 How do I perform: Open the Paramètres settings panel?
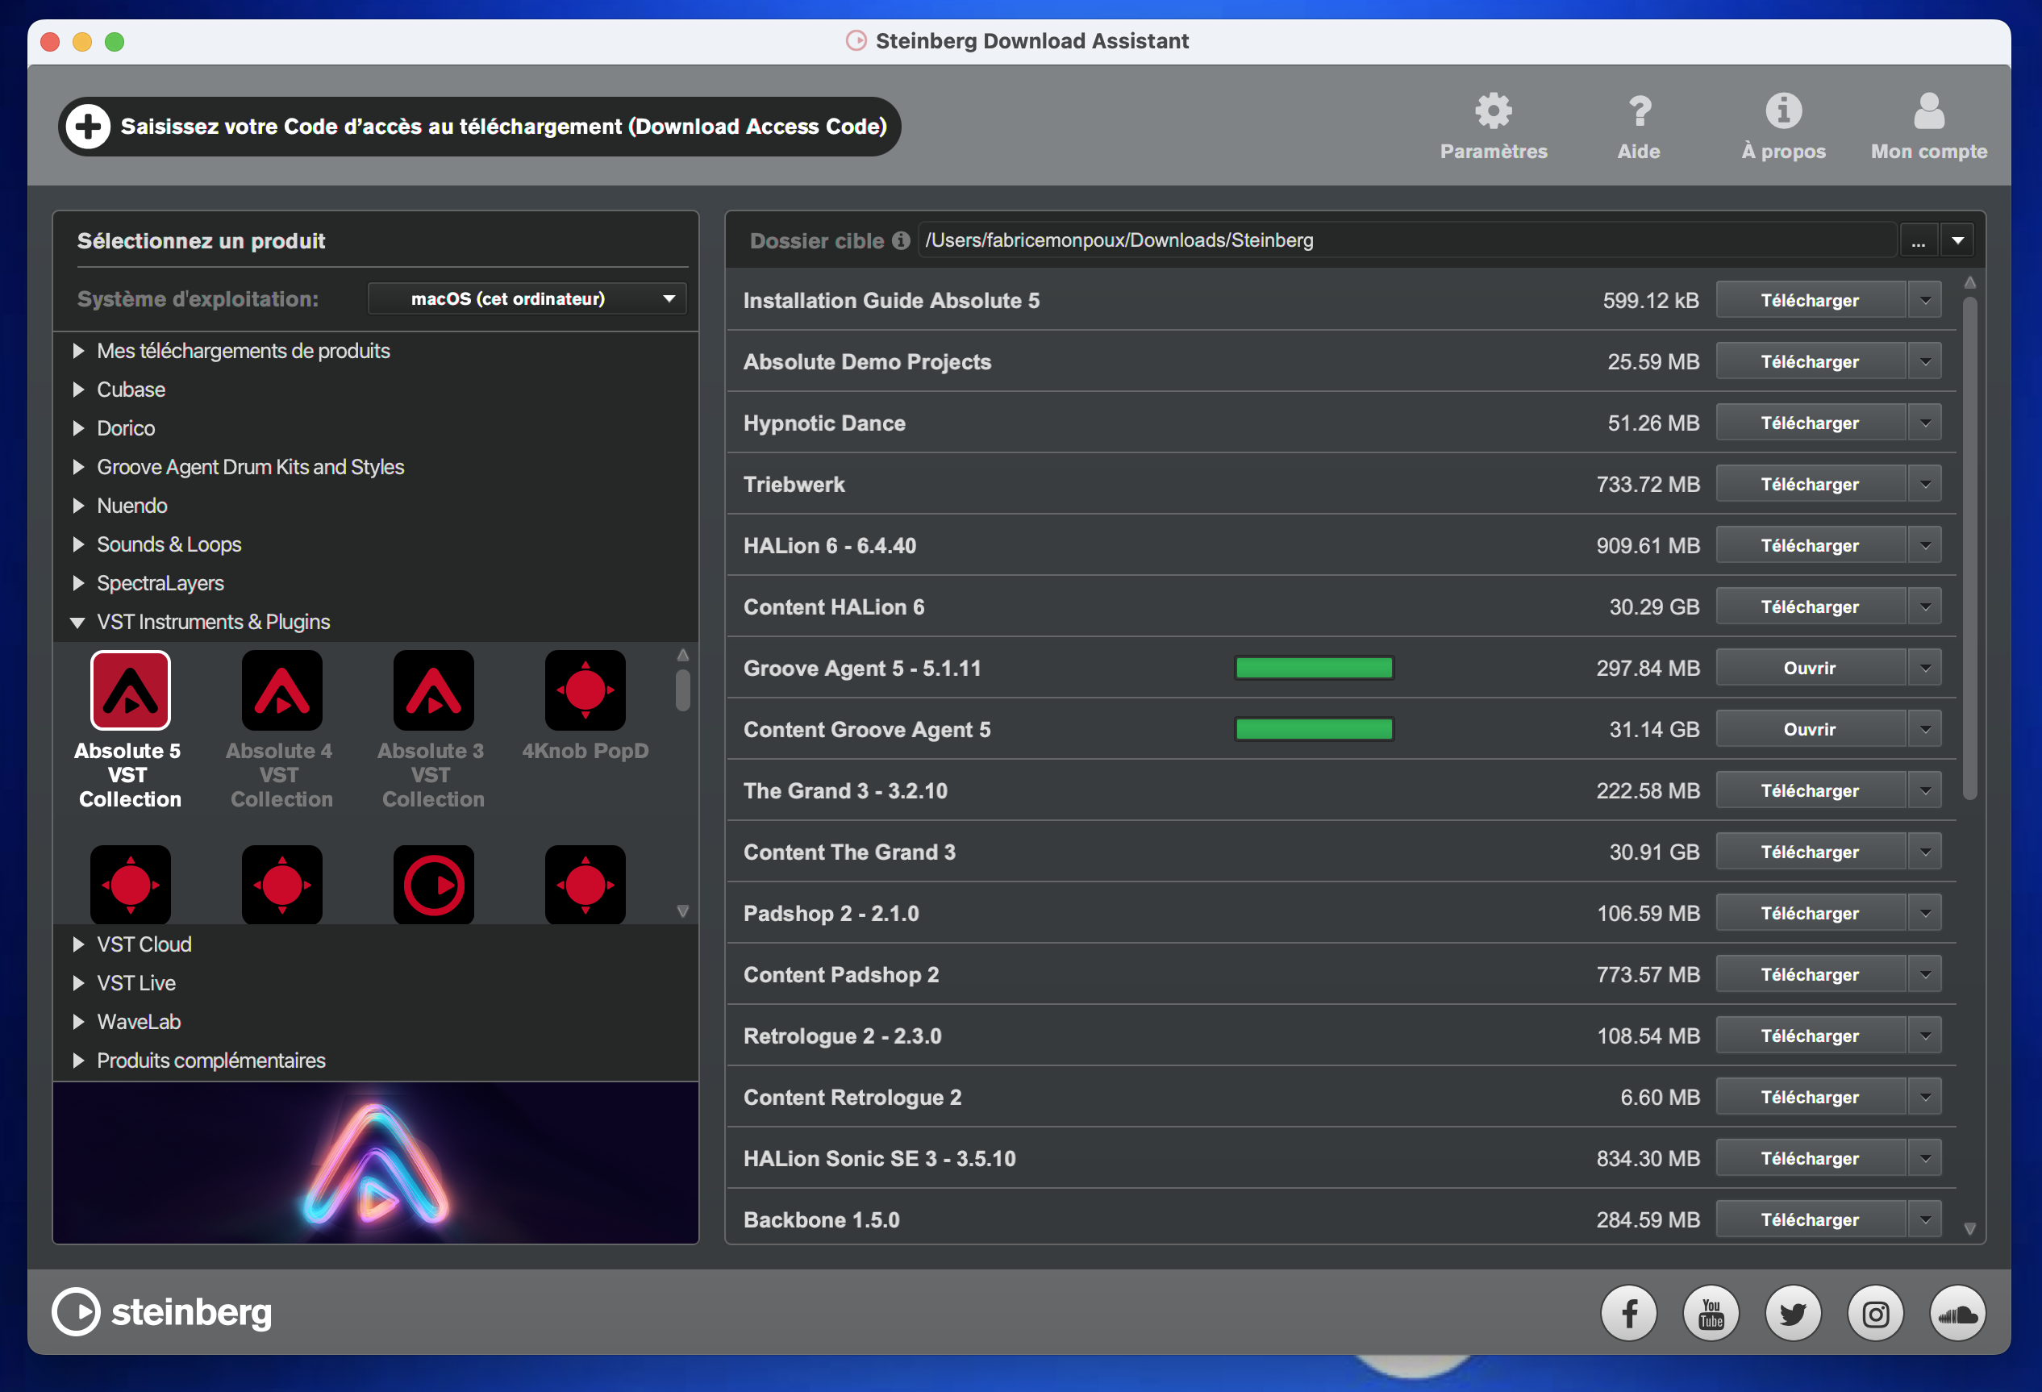(1494, 126)
